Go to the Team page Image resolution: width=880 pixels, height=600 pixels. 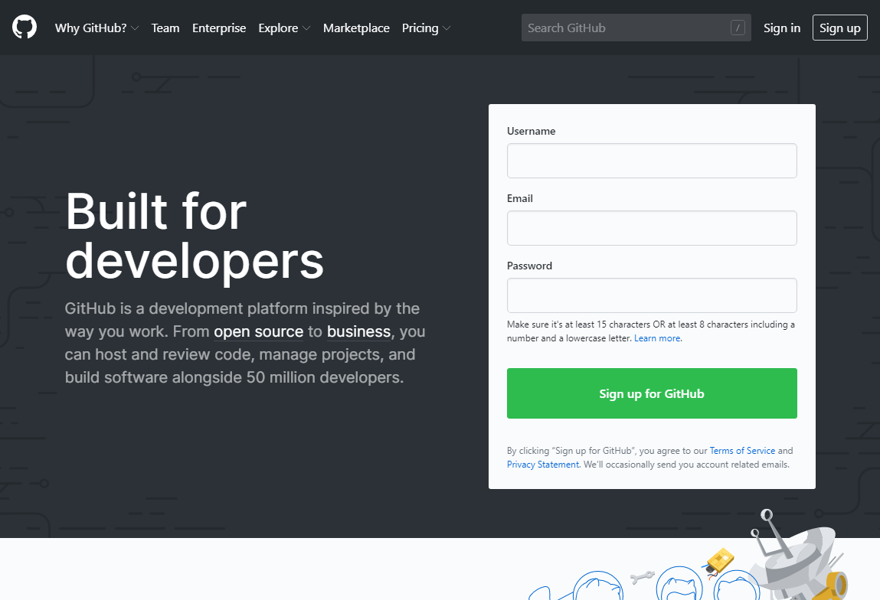165,28
